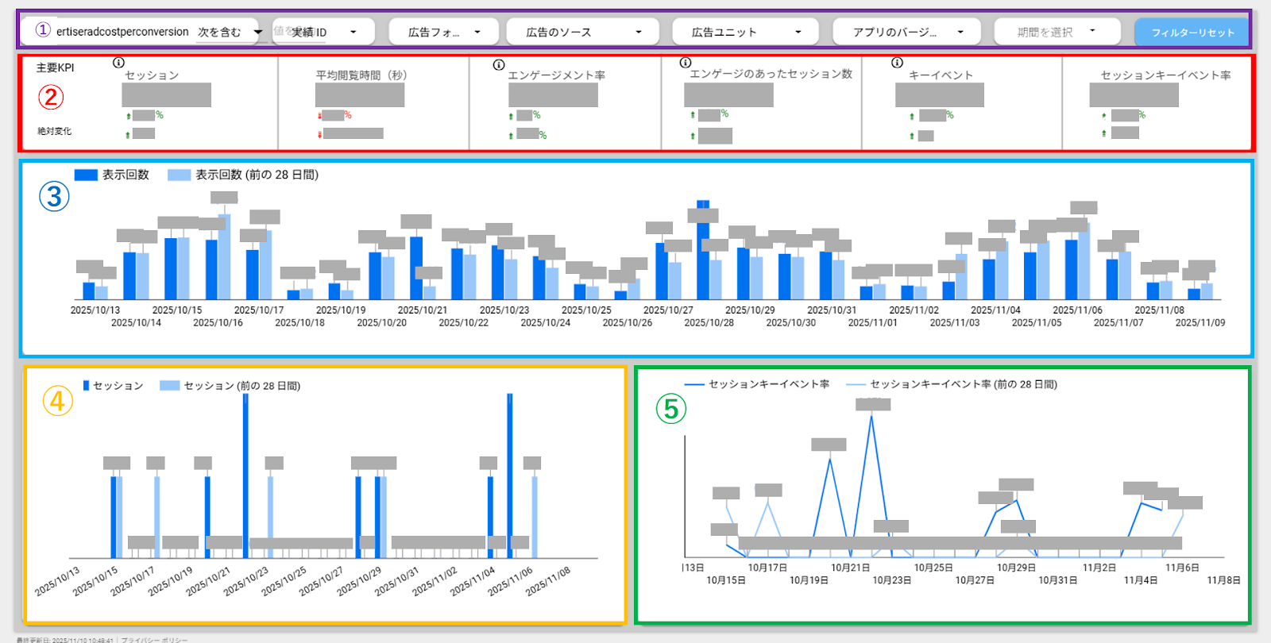Click the 表示回数 legend label
1271x643 pixels.
[x=126, y=175]
